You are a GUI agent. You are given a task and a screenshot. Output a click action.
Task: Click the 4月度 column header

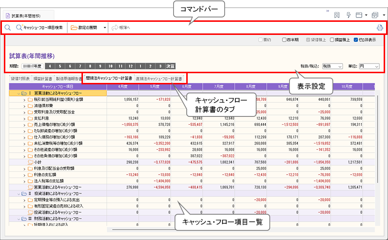point(123,87)
